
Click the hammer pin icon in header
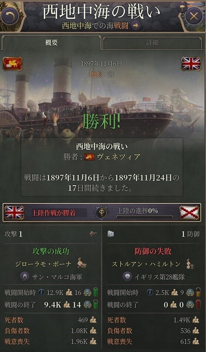182,8
